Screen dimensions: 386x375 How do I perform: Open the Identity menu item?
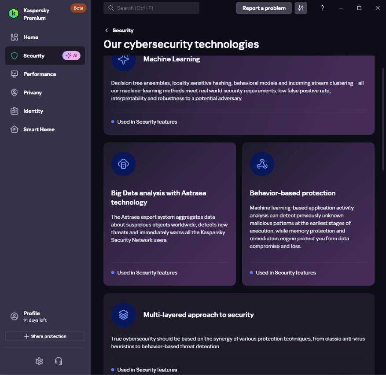(x=45, y=111)
